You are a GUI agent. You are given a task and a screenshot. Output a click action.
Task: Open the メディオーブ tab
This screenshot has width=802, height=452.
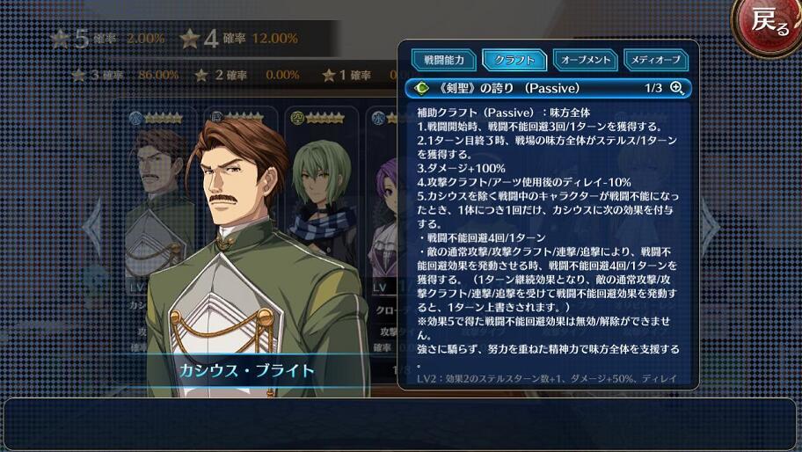656,61
